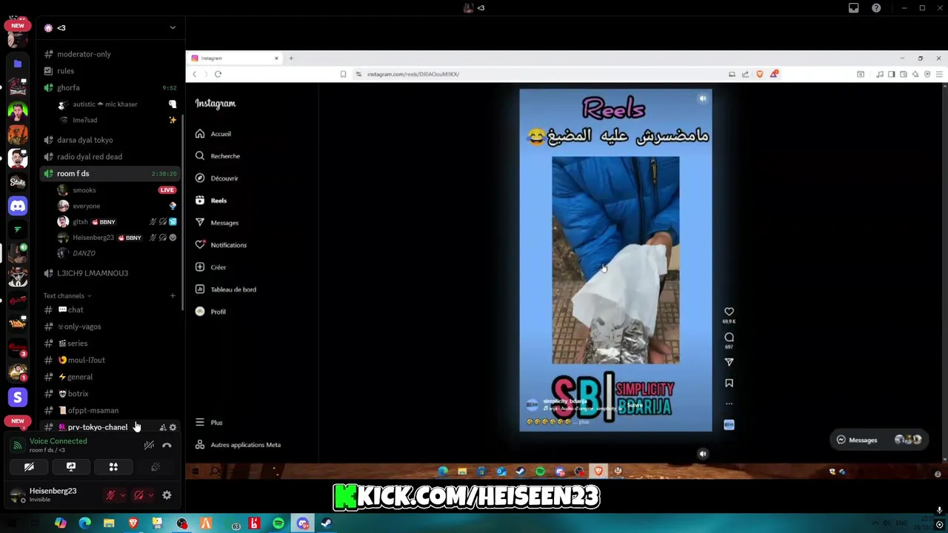948x533 pixels.
Task: Go back in the Instagram browser window
Action: tap(195, 74)
